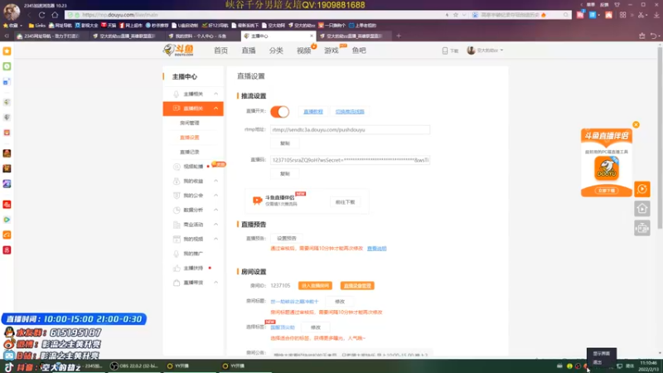The width and height of the screenshot is (663, 373).
Task: Toggle the 直播开关 live stream switch
Action: [x=279, y=112]
